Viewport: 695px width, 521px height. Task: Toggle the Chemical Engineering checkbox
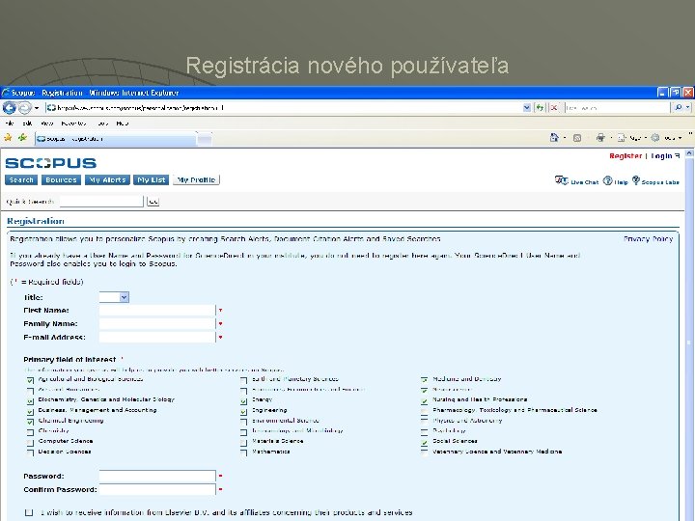pyautogui.click(x=30, y=422)
